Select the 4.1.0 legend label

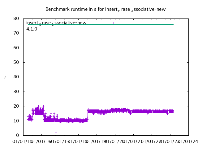pyautogui.click(x=32, y=29)
